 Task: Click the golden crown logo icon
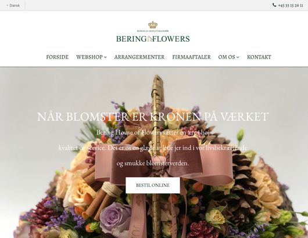[153, 25]
